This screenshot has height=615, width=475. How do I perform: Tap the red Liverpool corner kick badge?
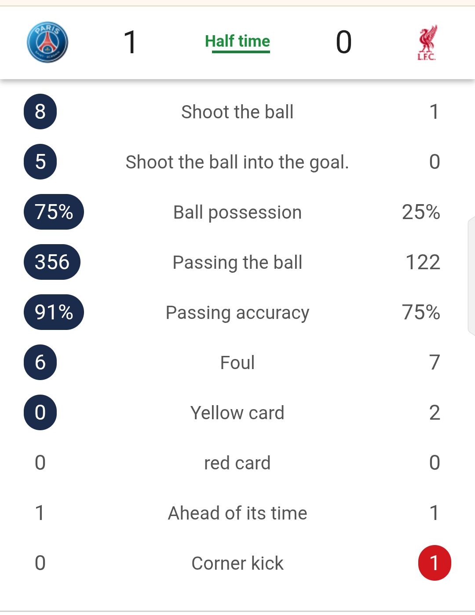coord(434,563)
